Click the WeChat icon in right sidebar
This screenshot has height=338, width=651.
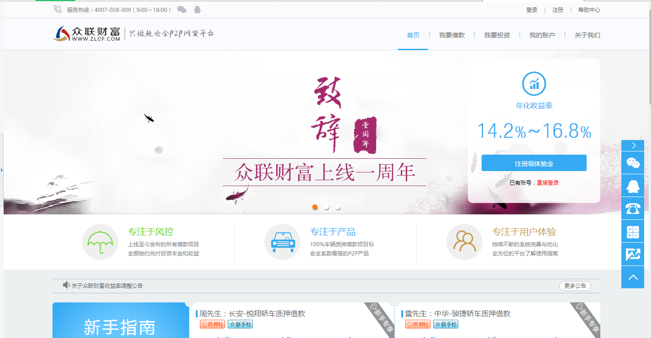[x=633, y=163]
